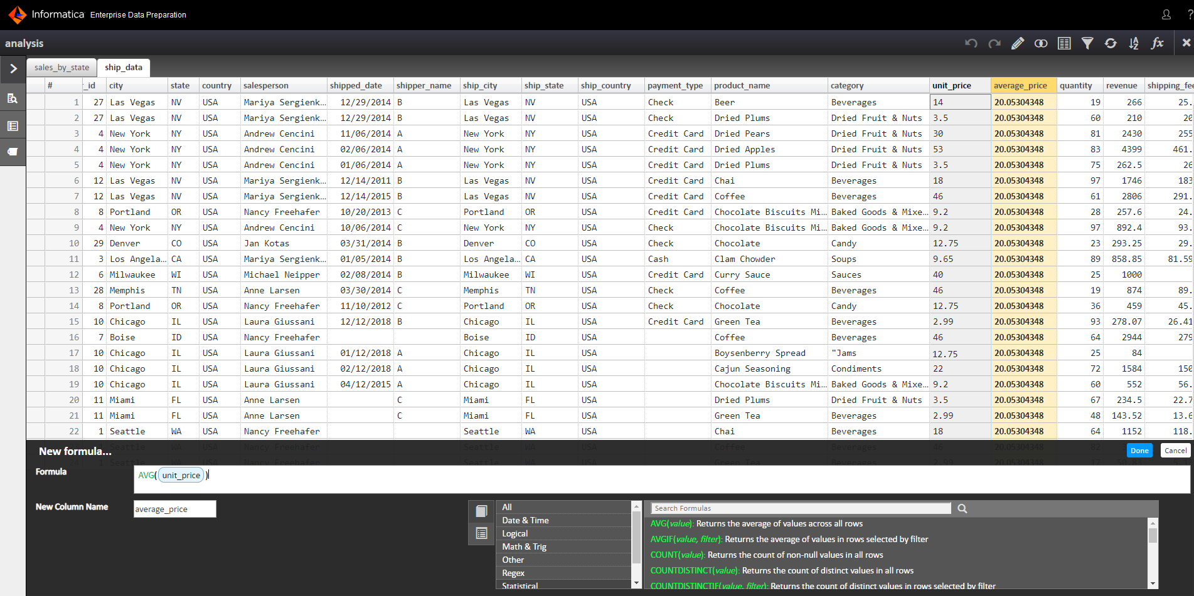Show the columns list icon panel
This screenshot has width=1194, height=596.
[481, 533]
